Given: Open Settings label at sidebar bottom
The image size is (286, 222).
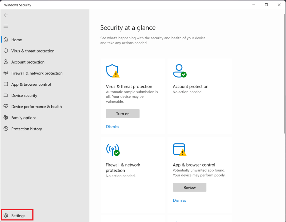Looking at the screenshot, I should [x=18, y=216].
